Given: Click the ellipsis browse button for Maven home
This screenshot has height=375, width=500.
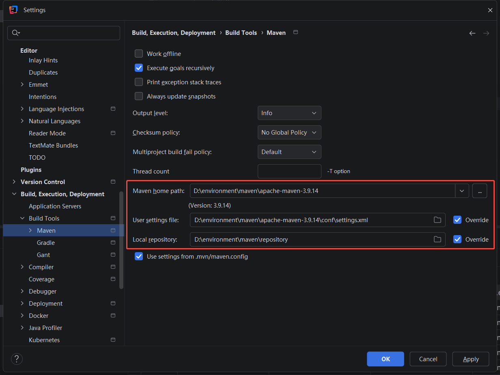Looking at the screenshot, I should tap(480, 191).
